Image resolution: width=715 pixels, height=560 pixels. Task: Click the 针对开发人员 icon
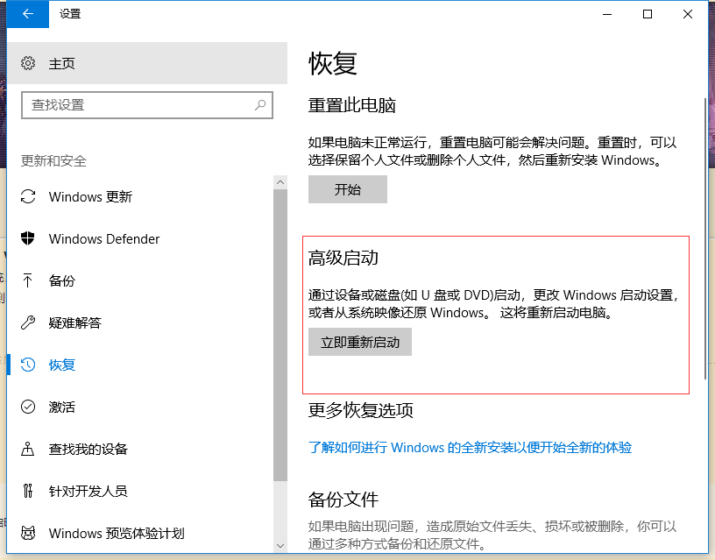28,491
